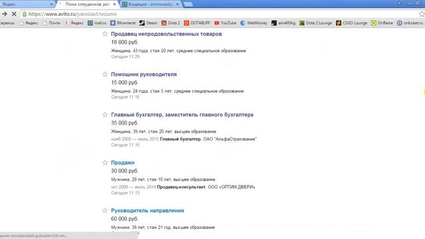425x239 pixels.
Task: Open Сервисы bookmarks shortcut
Action: click(7, 23)
